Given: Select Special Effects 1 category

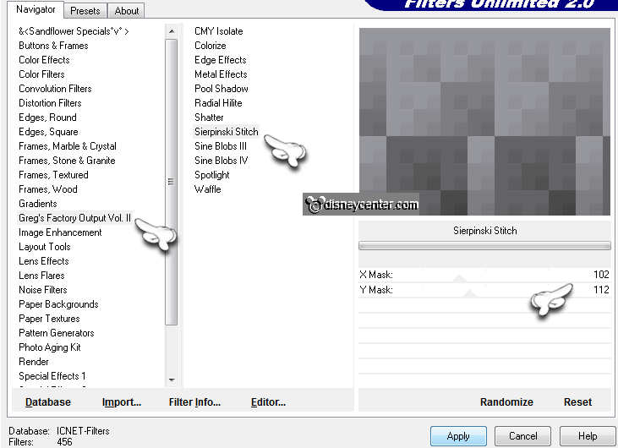Looking at the screenshot, I should pos(52,376).
